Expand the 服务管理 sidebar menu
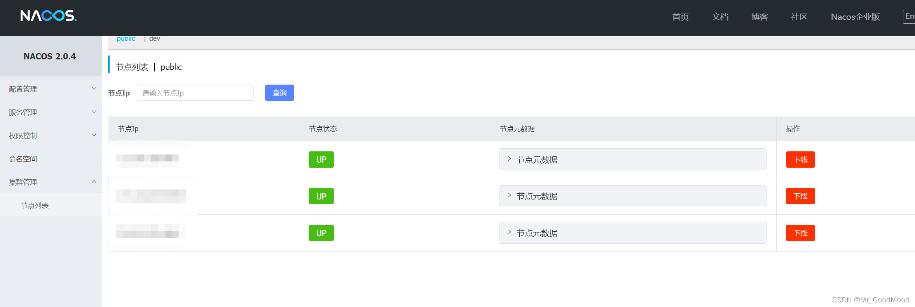The image size is (915, 307). coord(51,112)
